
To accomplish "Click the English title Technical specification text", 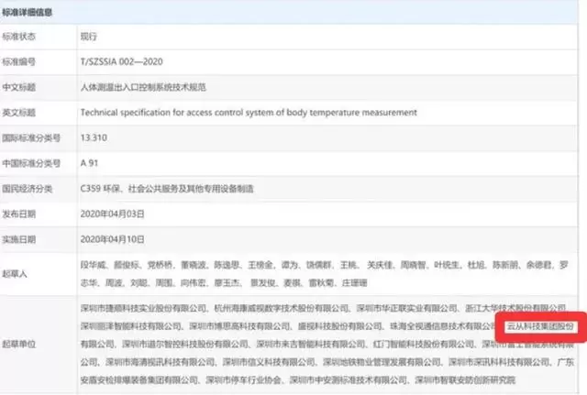I will (248, 113).
